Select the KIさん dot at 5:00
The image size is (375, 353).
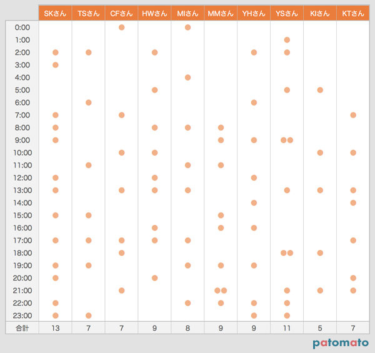coord(320,90)
